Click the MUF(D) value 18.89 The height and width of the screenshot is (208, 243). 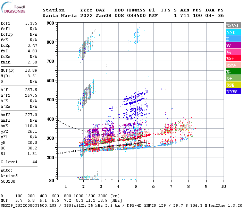click(31, 71)
